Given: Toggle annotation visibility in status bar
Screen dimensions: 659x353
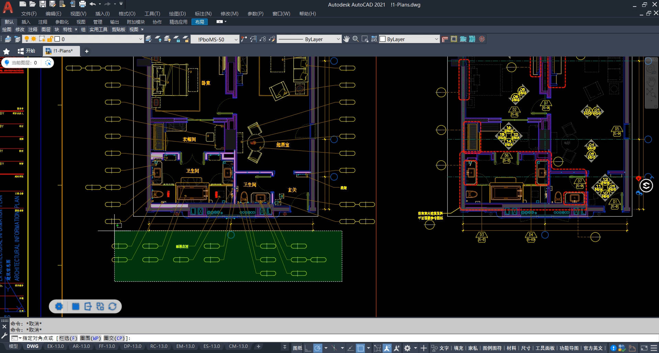Looking at the screenshot, I should pos(387,348).
